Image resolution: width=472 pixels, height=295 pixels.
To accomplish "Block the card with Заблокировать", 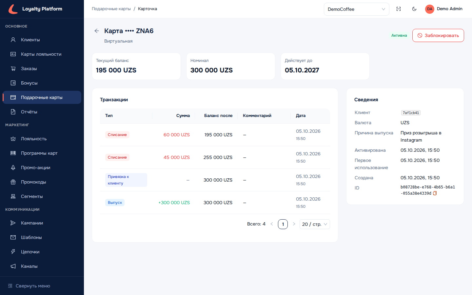I will [x=438, y=35].
